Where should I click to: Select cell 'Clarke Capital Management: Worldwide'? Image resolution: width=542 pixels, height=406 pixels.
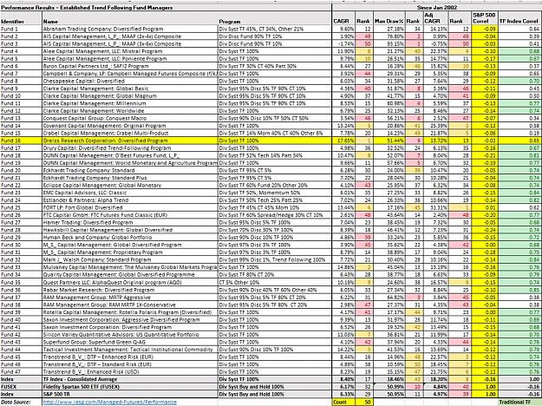coord(130,111)
